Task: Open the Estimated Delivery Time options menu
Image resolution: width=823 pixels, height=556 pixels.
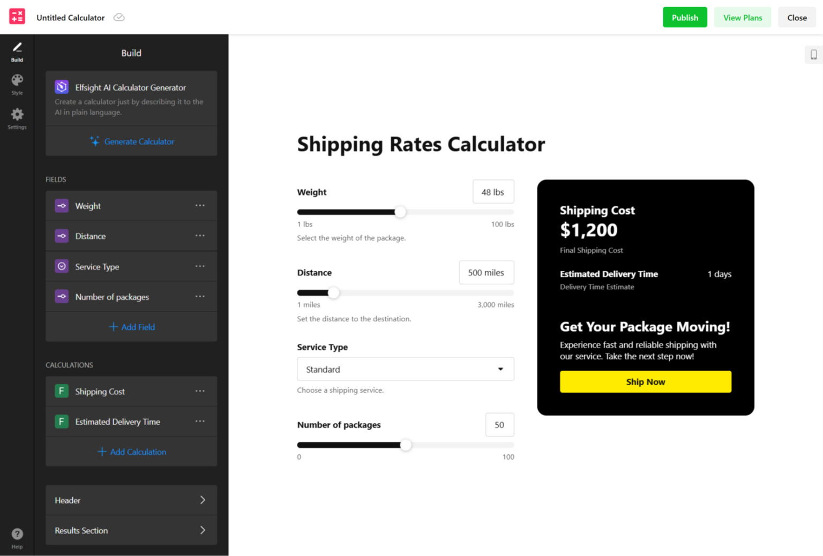Action: click(200, 422)
